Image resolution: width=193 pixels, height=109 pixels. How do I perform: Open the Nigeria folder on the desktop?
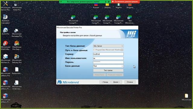[x=119, y=6]
